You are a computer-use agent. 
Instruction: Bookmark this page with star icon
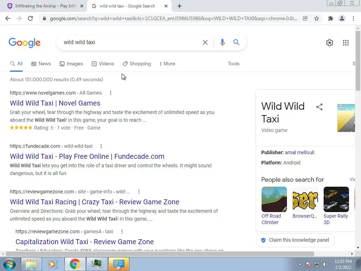click(317, 18)
